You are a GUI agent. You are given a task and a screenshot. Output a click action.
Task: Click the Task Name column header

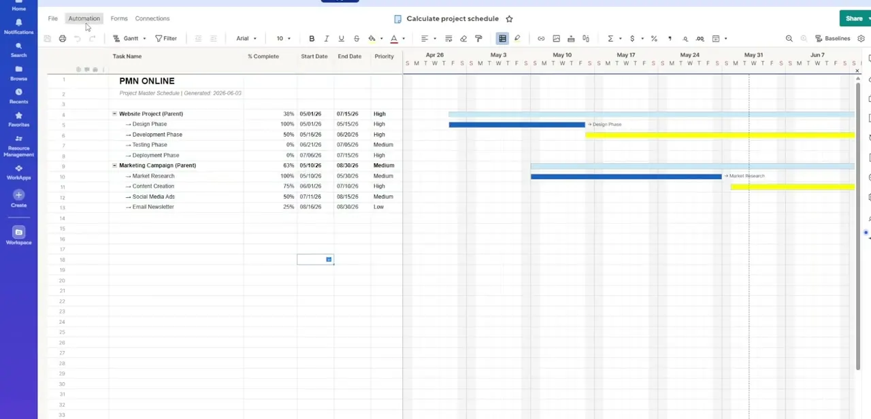point(127,56)
